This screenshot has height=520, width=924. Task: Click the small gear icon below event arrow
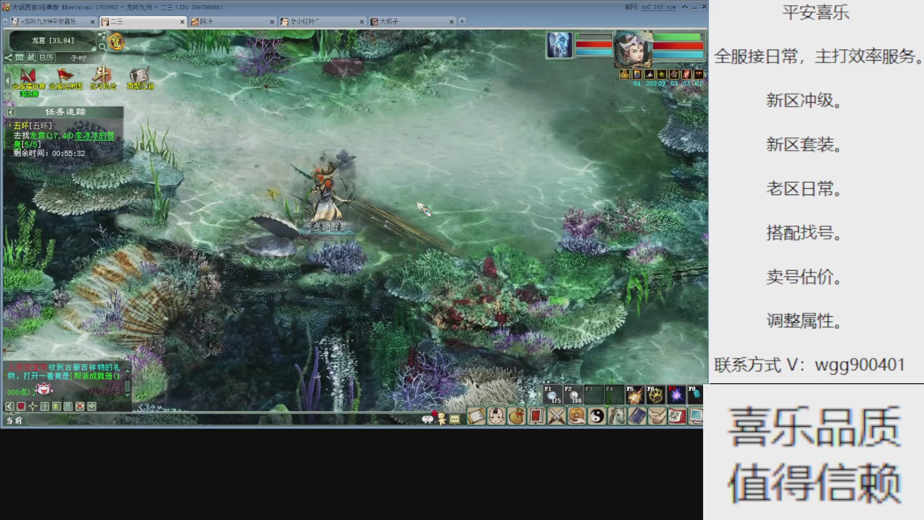pos(7,96)
